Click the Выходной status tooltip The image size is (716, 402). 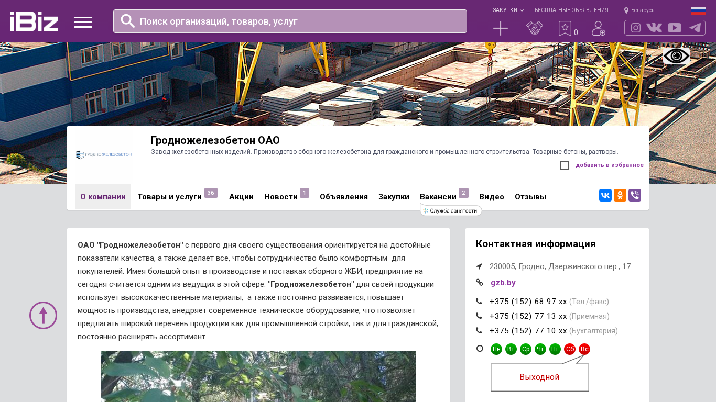click(x=540, y=377)
